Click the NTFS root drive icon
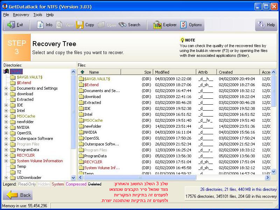Viewport: 280px width, 210px height. pyautogui.click(x=6, y=72)
